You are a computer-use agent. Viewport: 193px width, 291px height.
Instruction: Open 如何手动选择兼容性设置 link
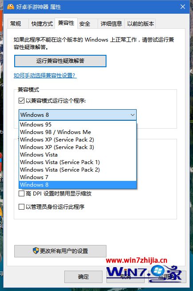(x=45, y=76)
